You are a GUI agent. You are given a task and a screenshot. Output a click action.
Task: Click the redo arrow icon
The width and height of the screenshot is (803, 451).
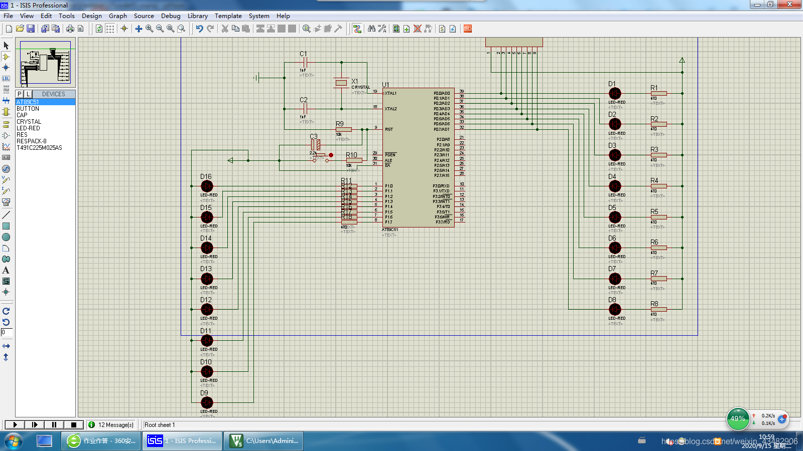click(x=210, y=29)
